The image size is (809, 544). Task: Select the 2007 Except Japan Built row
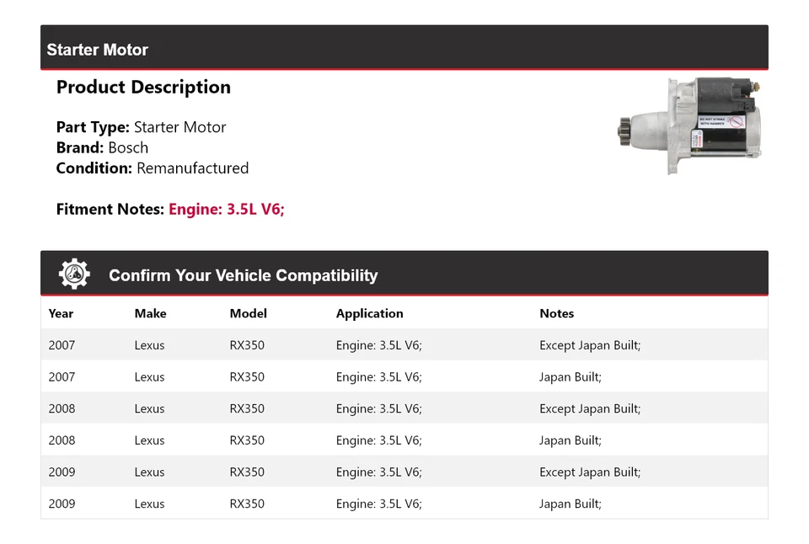pyautogui.click(x=404, y=345)
